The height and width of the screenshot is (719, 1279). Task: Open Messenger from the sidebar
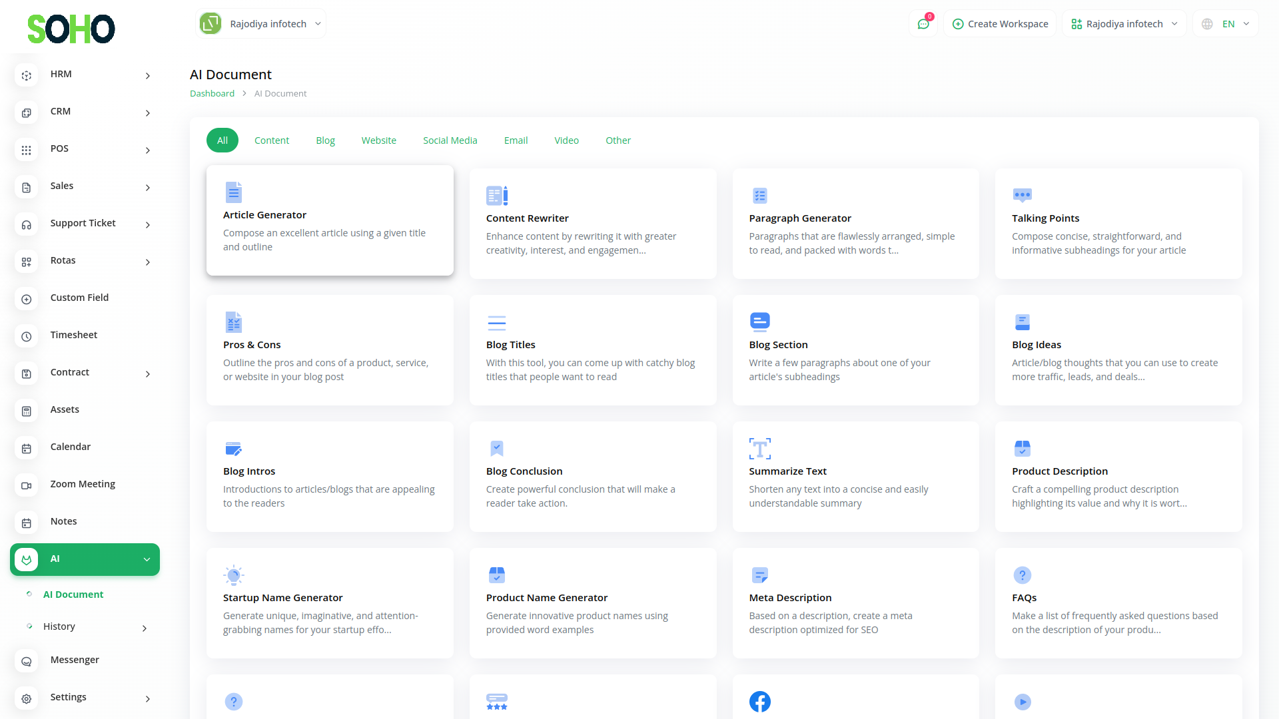click(75, 660)
